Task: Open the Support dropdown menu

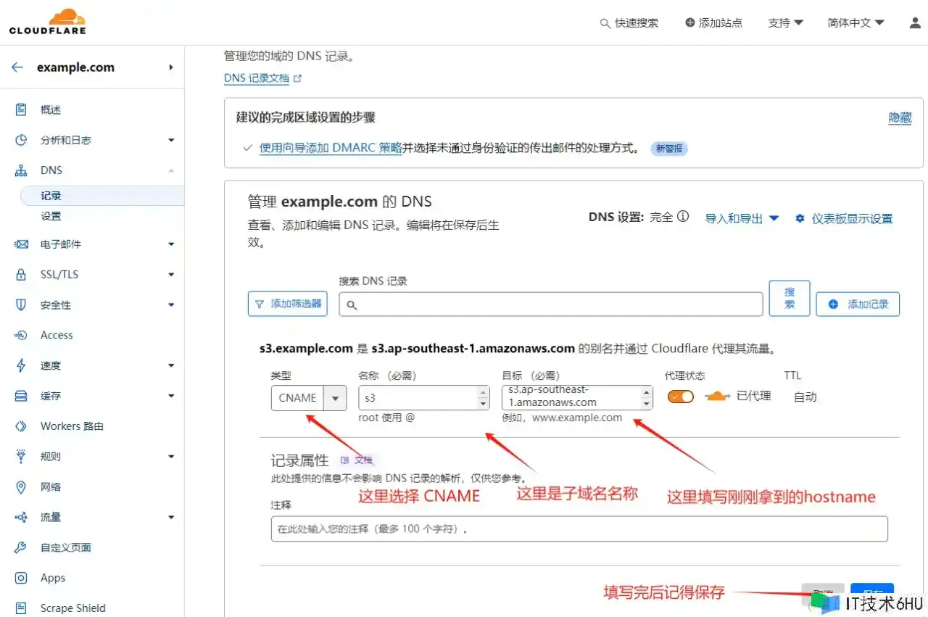Action: pyautogui.click(x=786, y=23)
